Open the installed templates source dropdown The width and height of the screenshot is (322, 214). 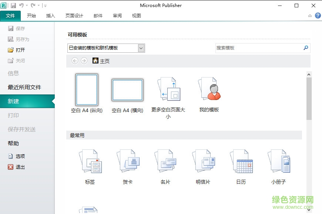[x=141, y=48]
